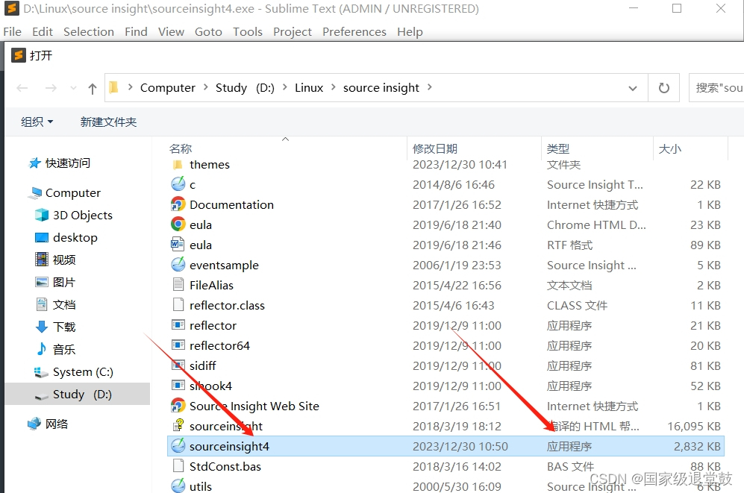Expand chevron after Linux in breadcrumb

click(333, 87)
